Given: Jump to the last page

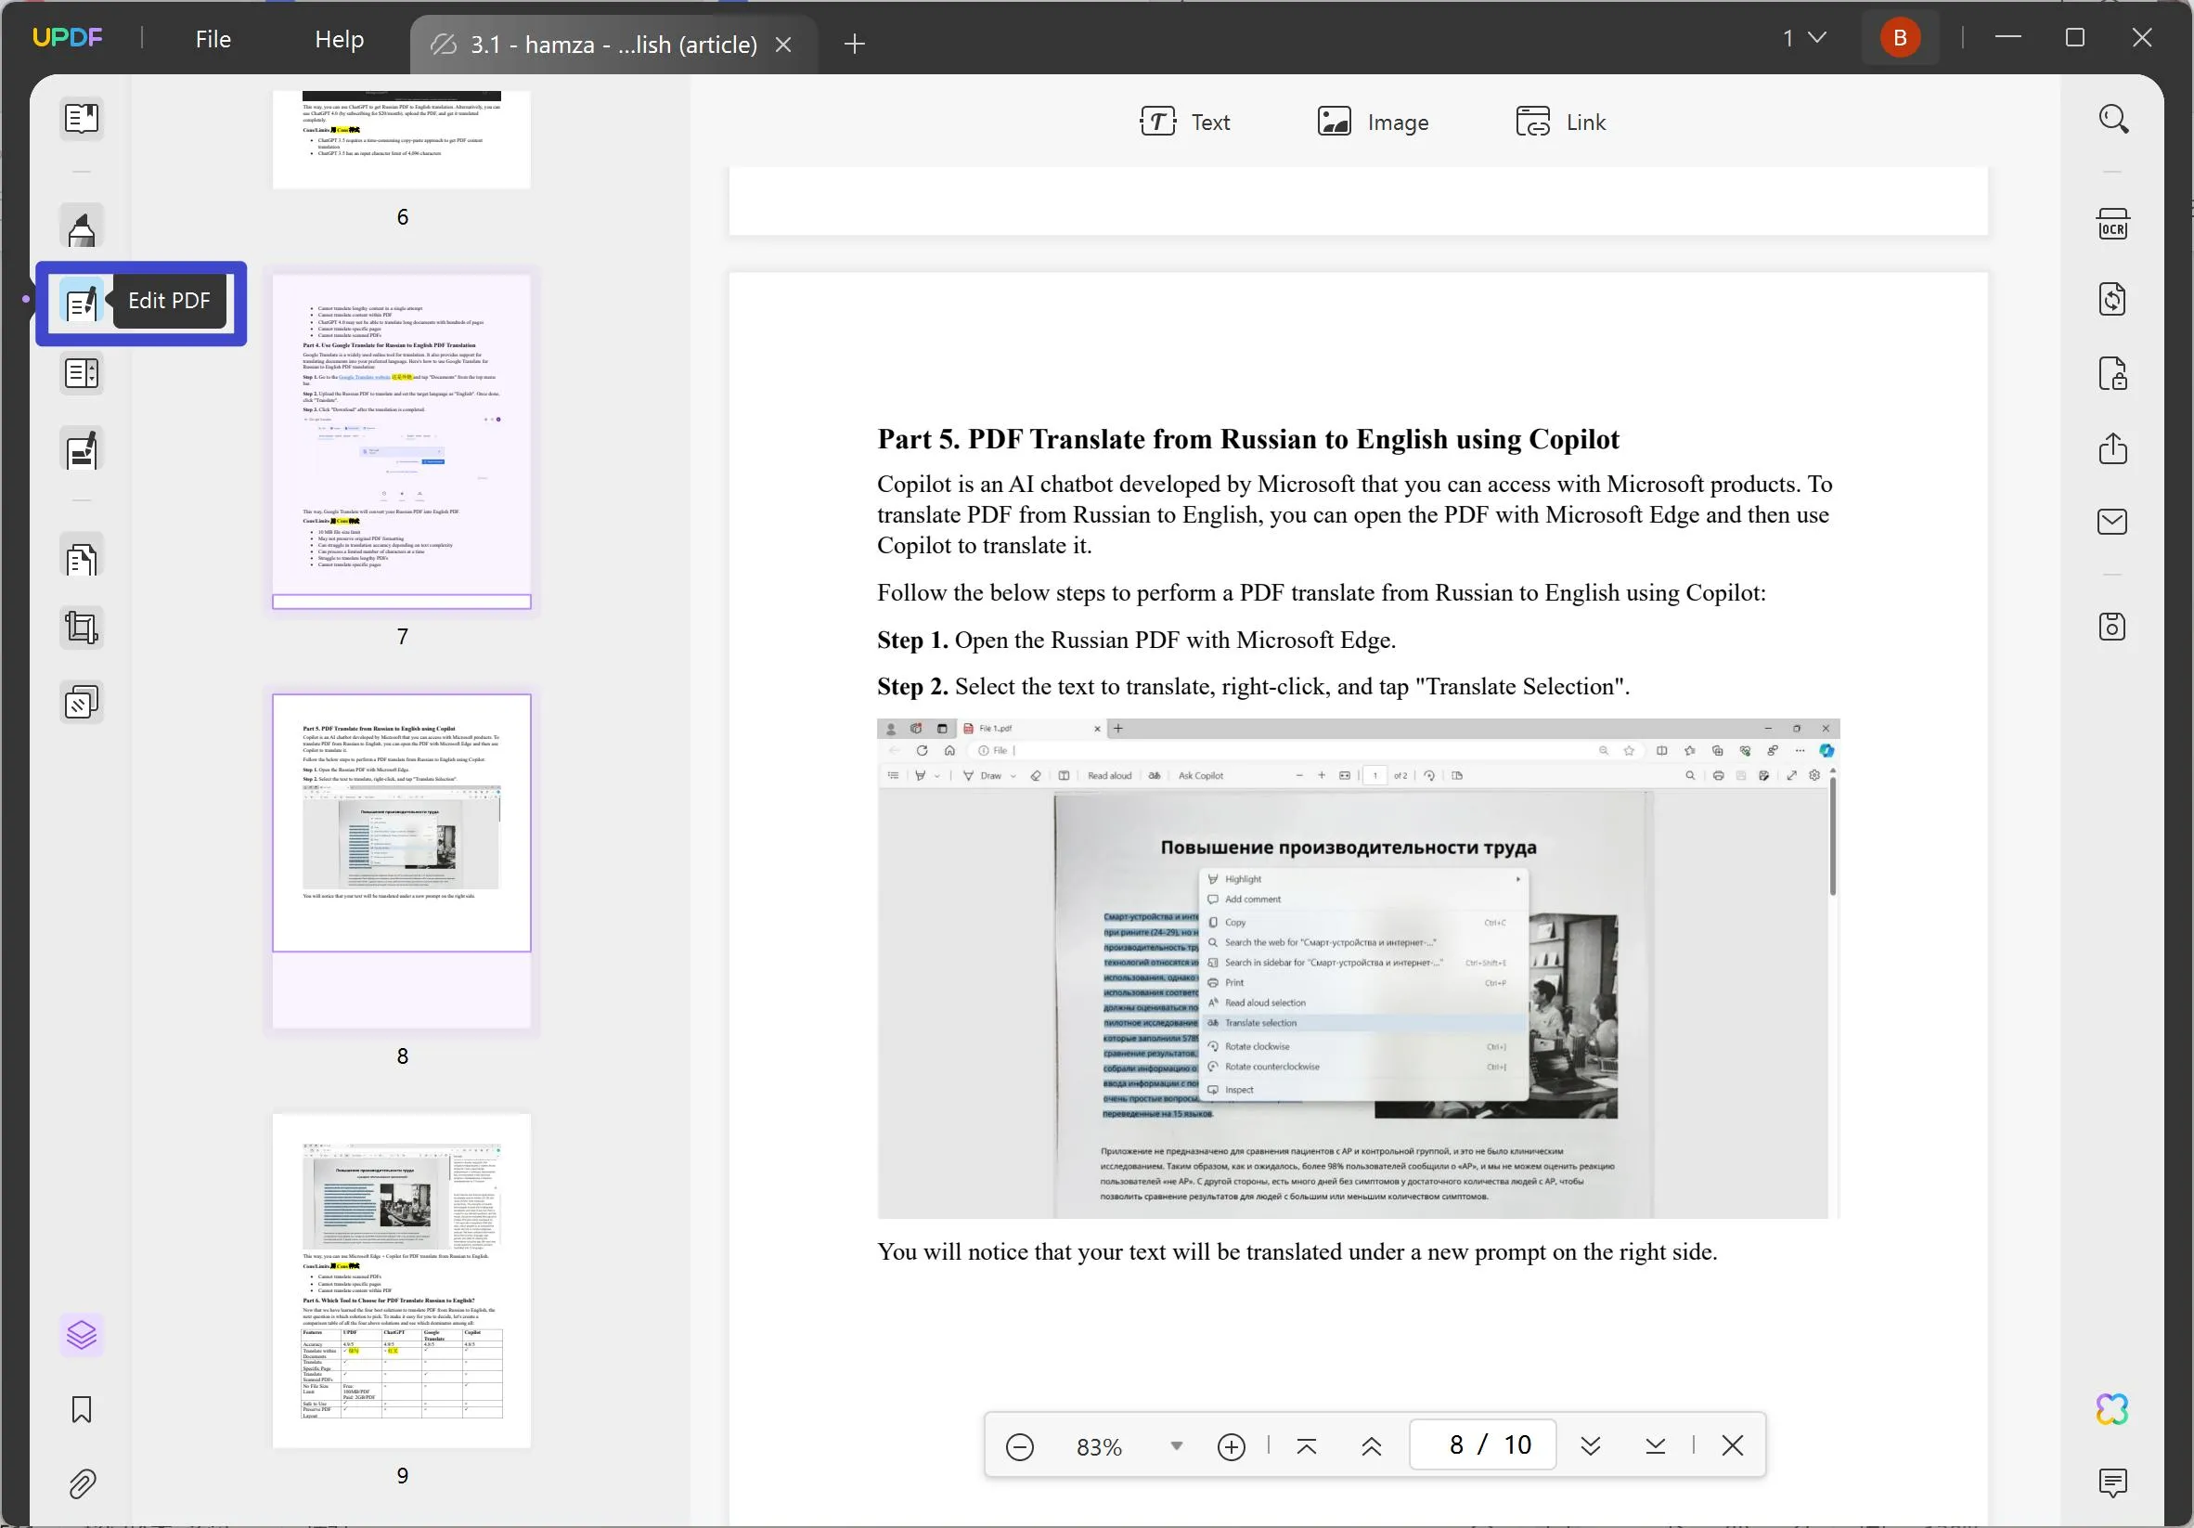Looking at the screenshot, I should (x=1655, y=1445).
